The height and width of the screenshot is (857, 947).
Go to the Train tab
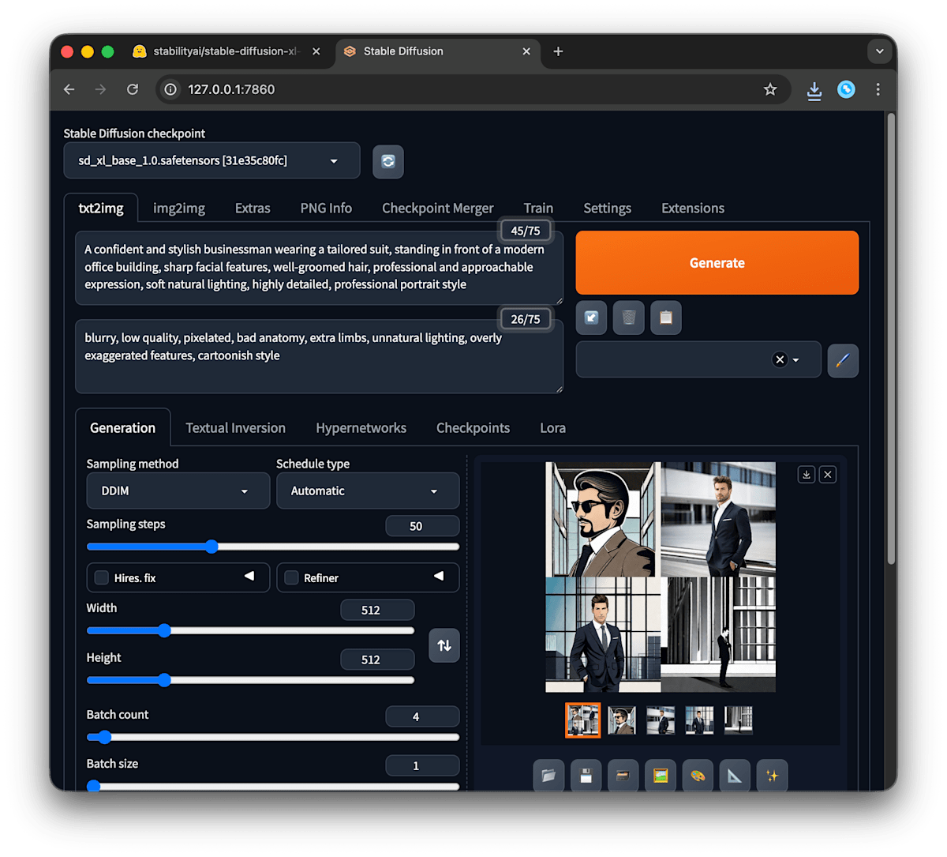(538, 209)
